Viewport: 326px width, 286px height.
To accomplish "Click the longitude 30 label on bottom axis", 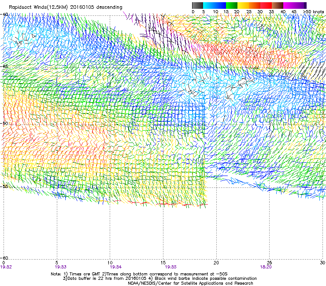I will click(x=322, y=263).
